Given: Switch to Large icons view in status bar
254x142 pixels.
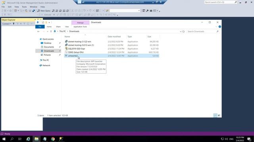Looking at the screenshot, I should [219, 115].
